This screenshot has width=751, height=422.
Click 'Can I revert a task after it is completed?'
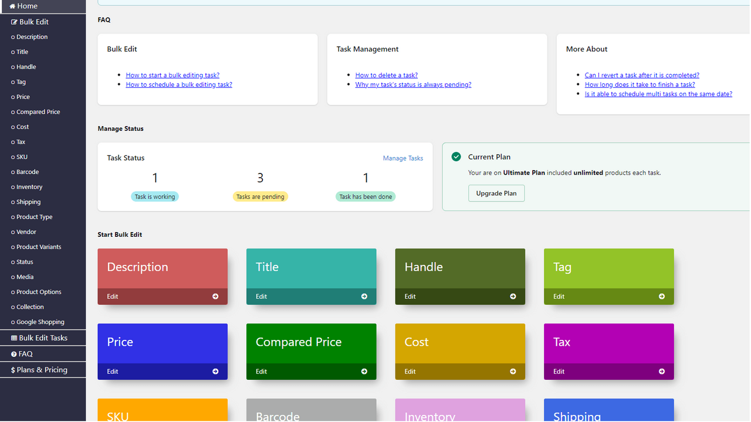tap(641, 74)
